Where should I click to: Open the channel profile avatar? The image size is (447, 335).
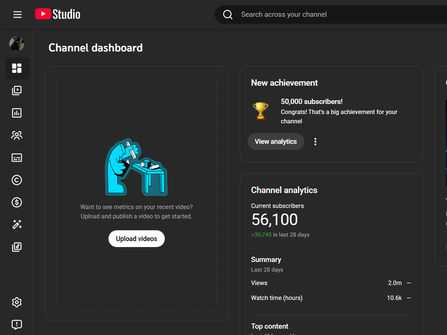17,44
